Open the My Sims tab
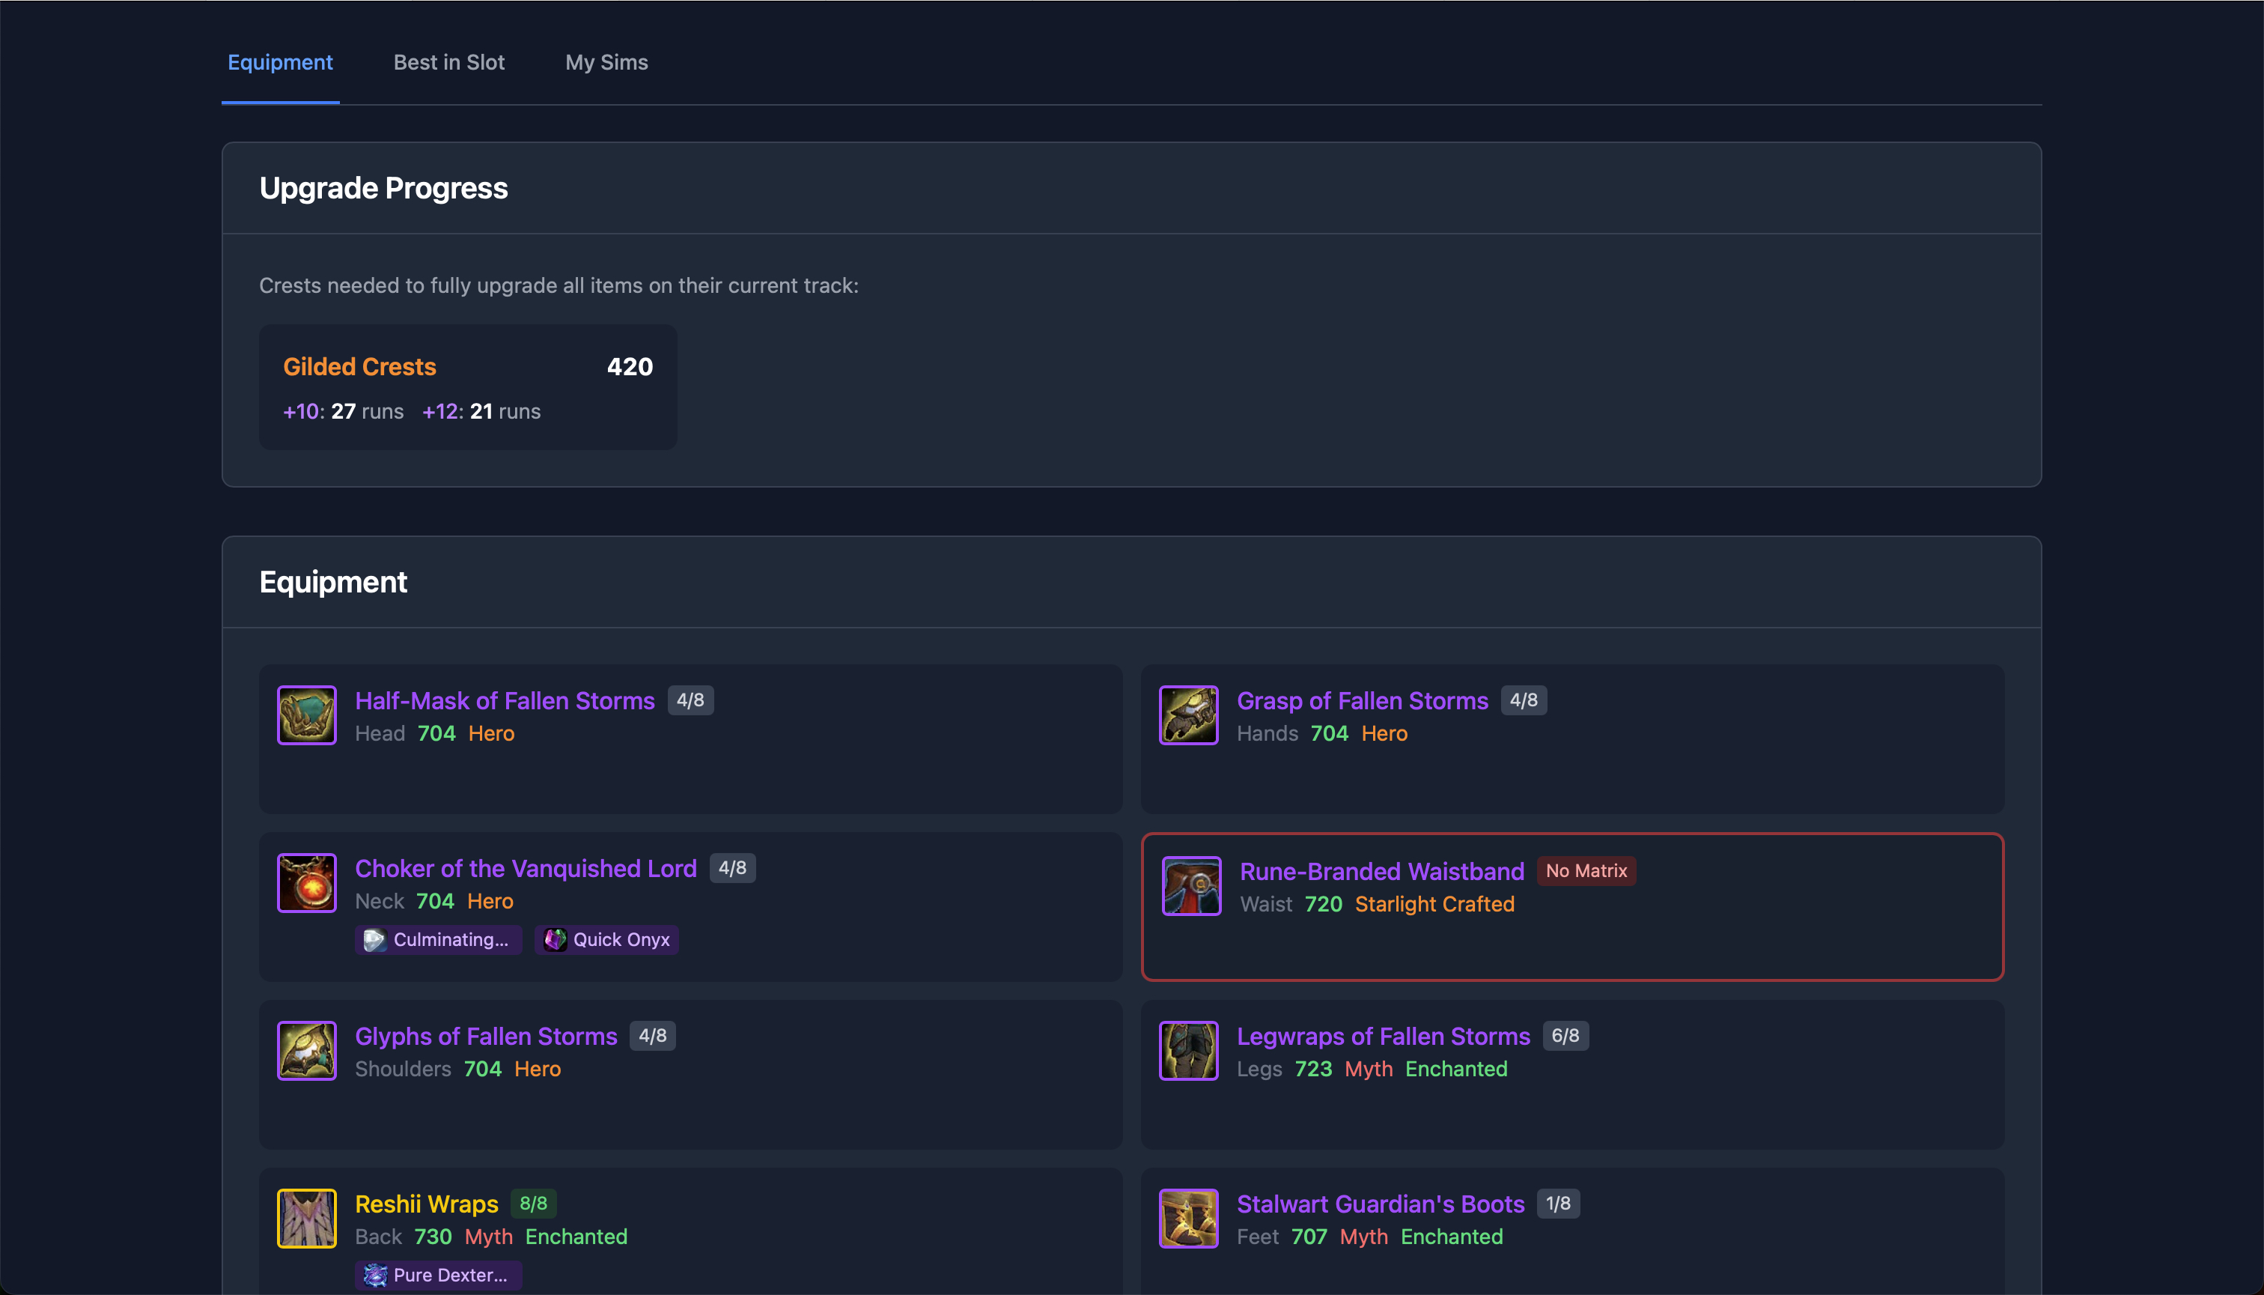 (x=606, y=62)
